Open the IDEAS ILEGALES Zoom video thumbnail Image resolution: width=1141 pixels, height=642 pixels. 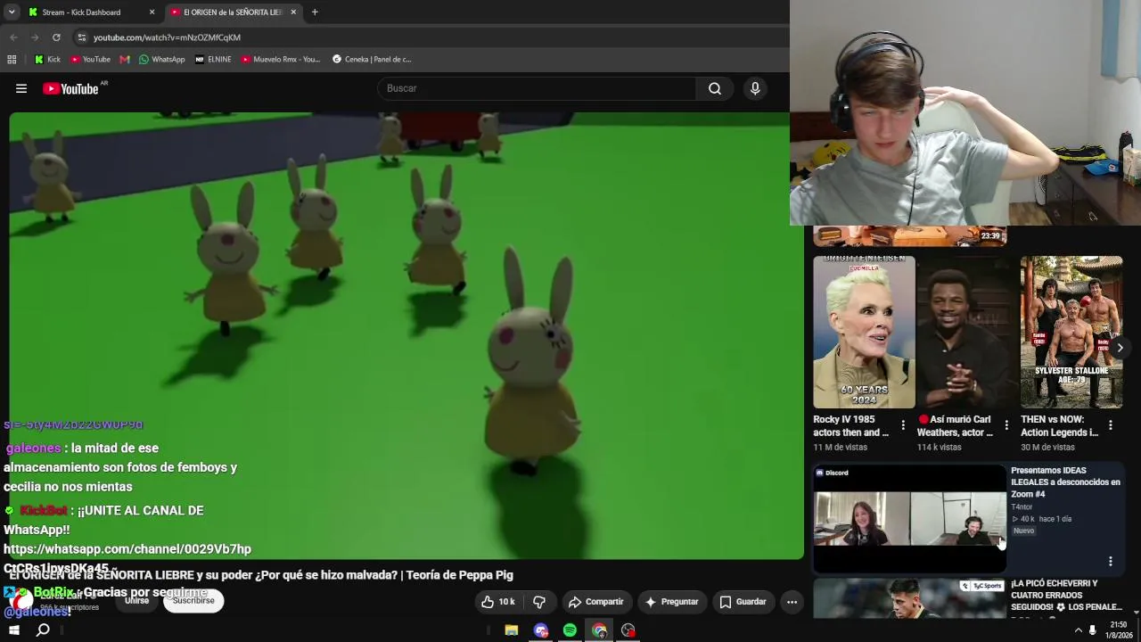click(x=909, y=518)
